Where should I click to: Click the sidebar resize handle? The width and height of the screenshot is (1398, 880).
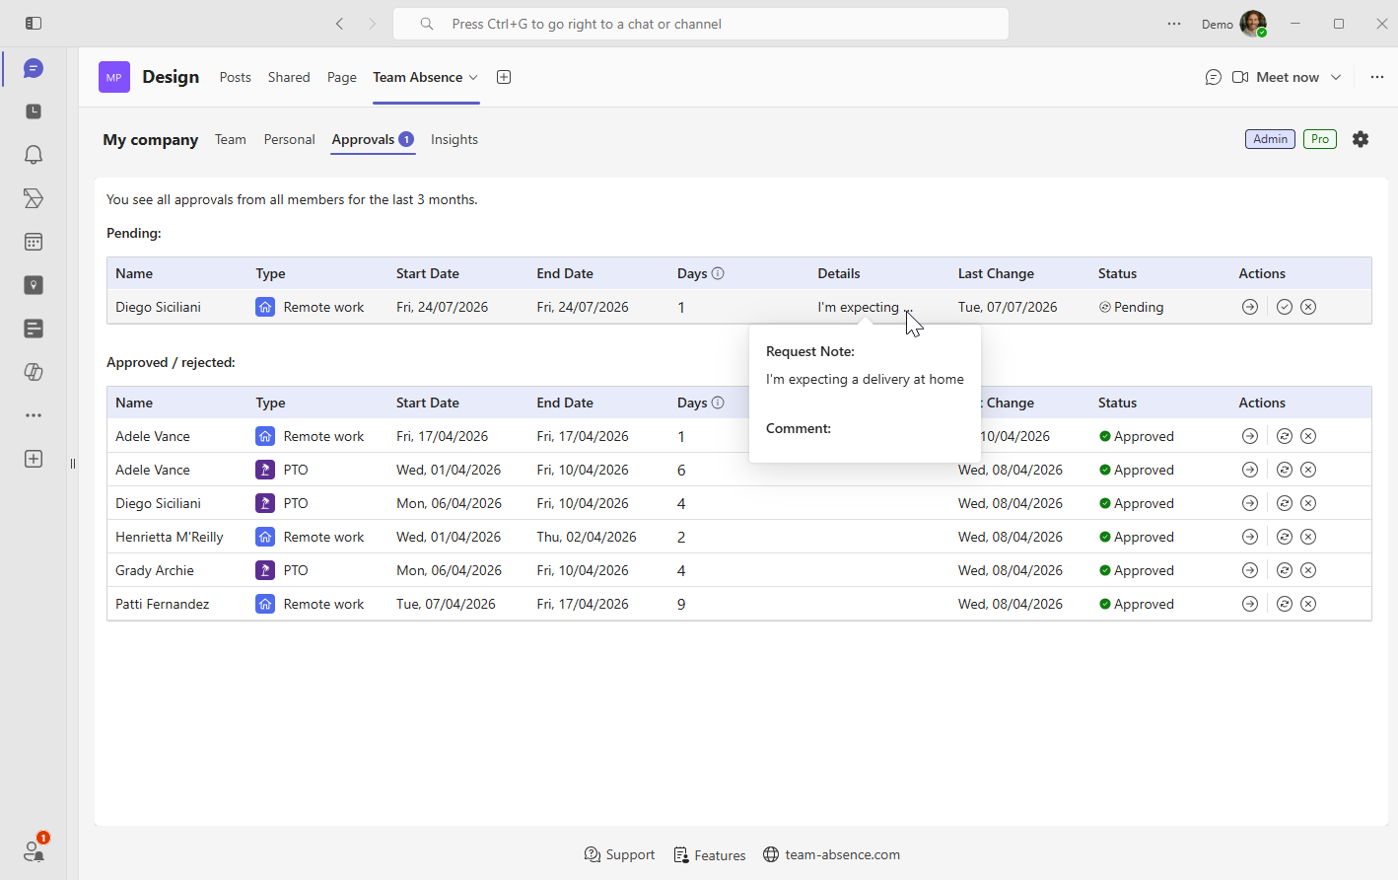click(x=72, y=464)
